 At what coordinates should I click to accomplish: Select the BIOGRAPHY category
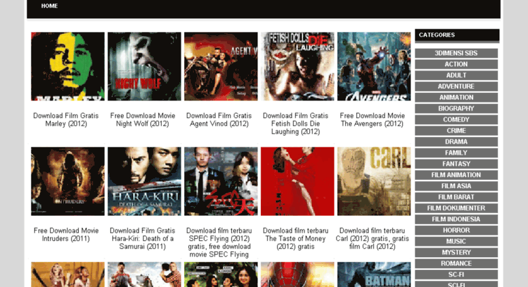tap(456, 109)
